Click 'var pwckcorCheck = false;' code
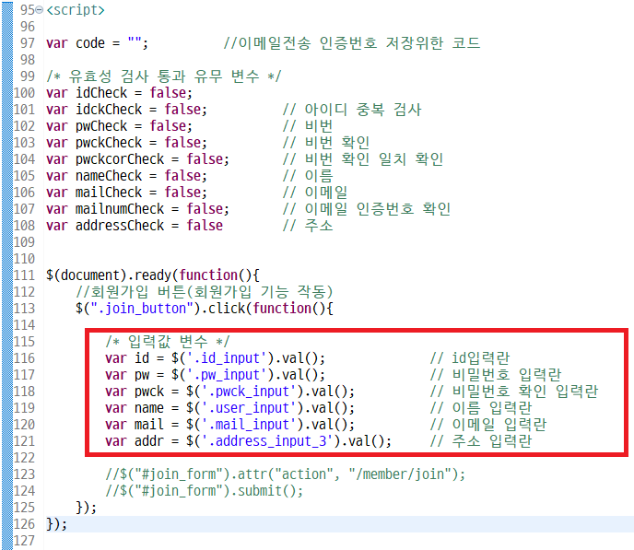Screen dimensions: 634x550 point(137,158)
